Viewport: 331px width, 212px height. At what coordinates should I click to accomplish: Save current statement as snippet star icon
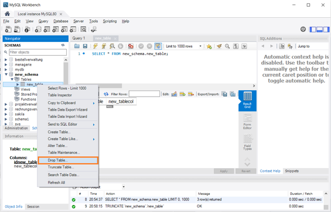point(209,46)
